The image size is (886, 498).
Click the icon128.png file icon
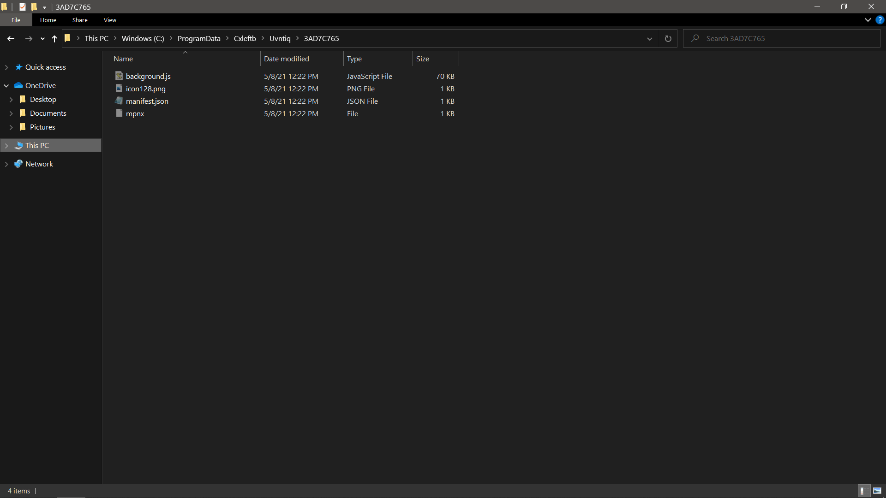(x=119, y=89)
